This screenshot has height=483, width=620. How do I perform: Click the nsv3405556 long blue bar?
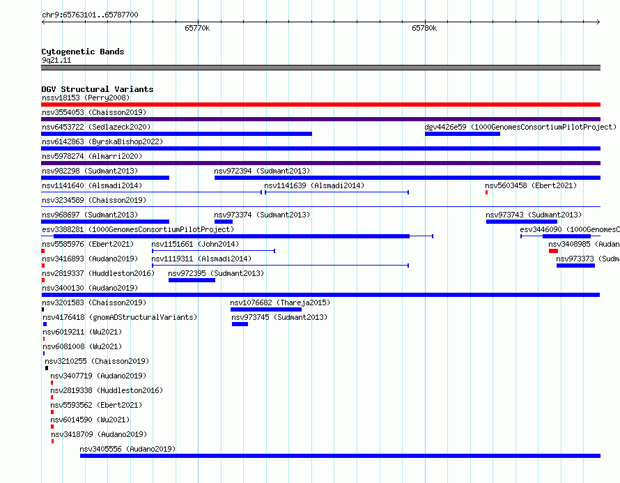[x=340, y=456]
